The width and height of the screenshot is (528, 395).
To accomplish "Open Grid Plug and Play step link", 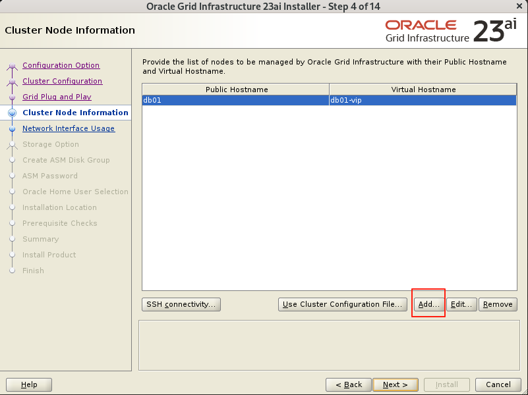I will coord(57,97).
